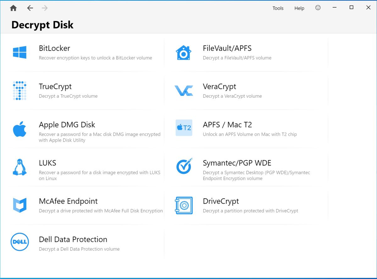Select the FileVault/APFS house icon
Image resolution: width=377 pixels, height=279 pixels.
point(183,52)
